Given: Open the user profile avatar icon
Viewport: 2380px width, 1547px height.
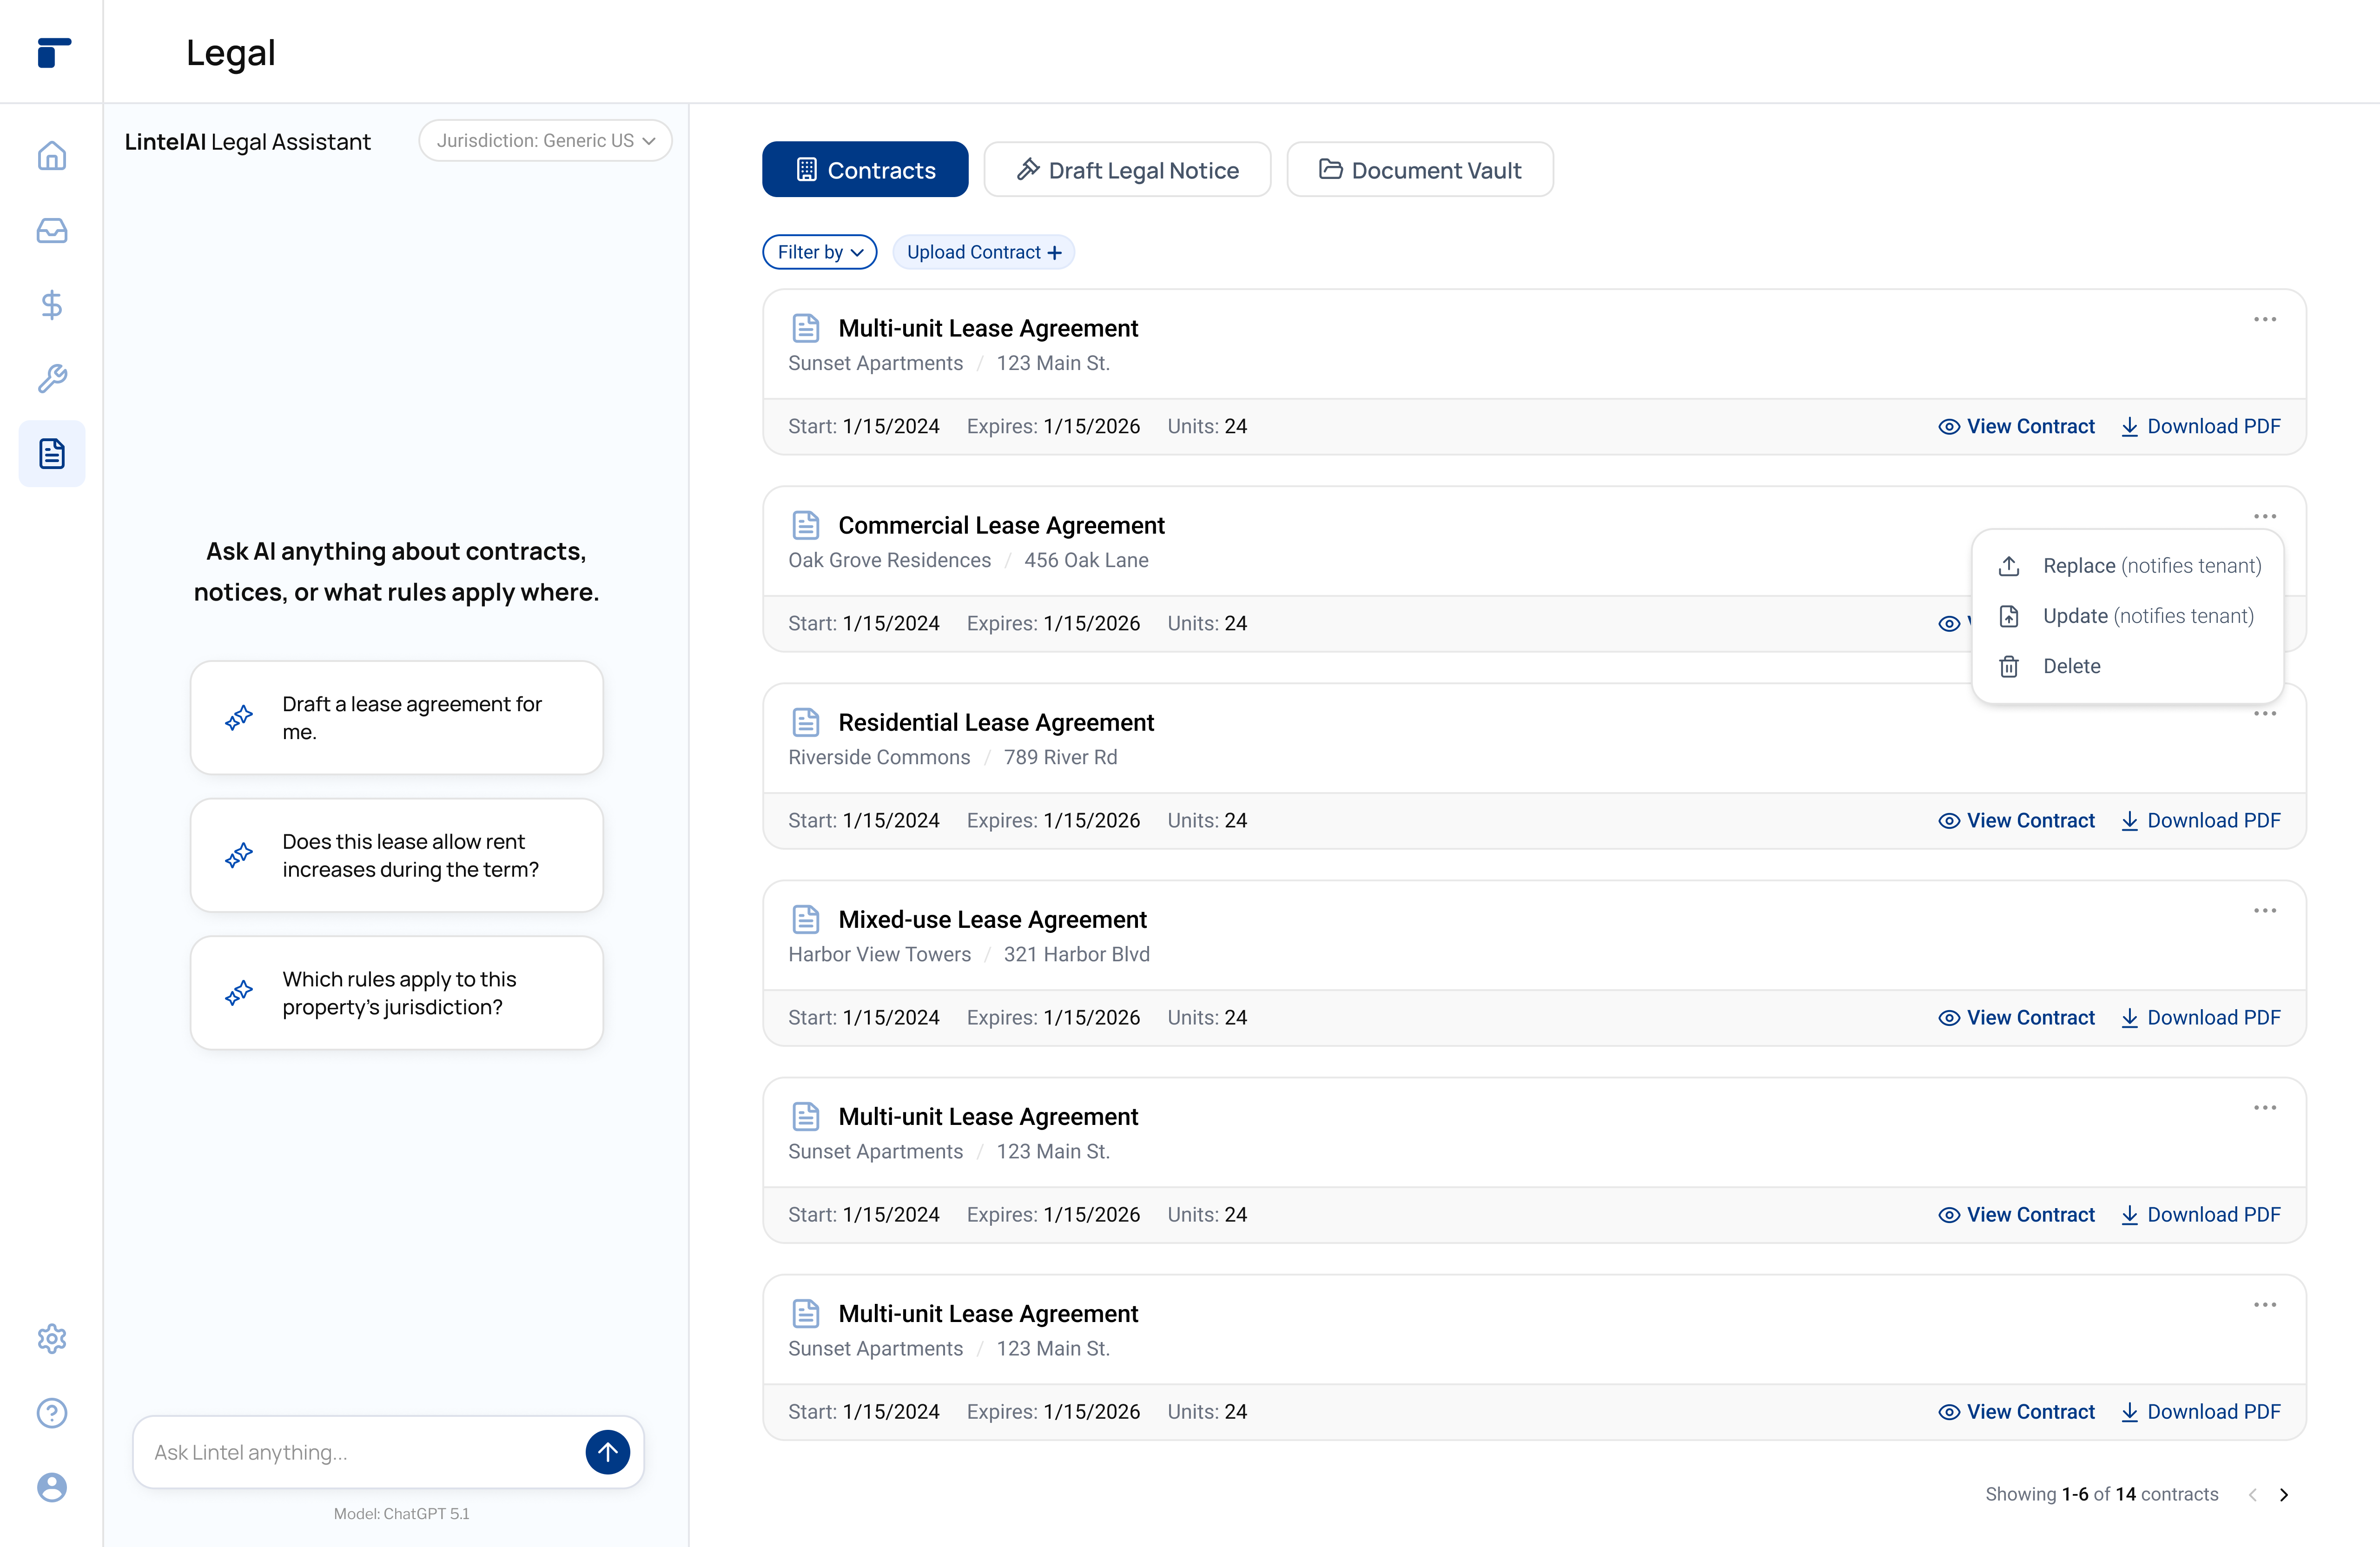Looking at the screenshot, I should click(x=52, y=1487).
